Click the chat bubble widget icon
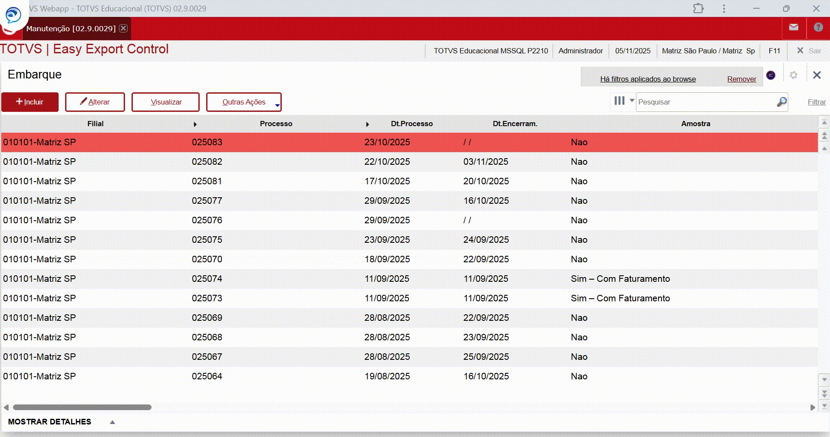830x437 pixels. point(13,15)
